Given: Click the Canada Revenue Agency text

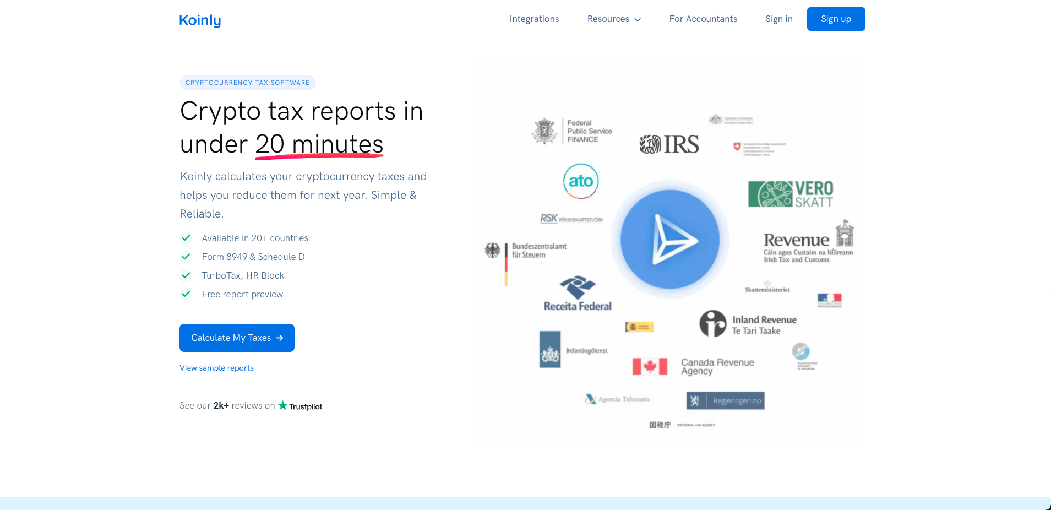Looking at the screenshot, I should [717, 366].
